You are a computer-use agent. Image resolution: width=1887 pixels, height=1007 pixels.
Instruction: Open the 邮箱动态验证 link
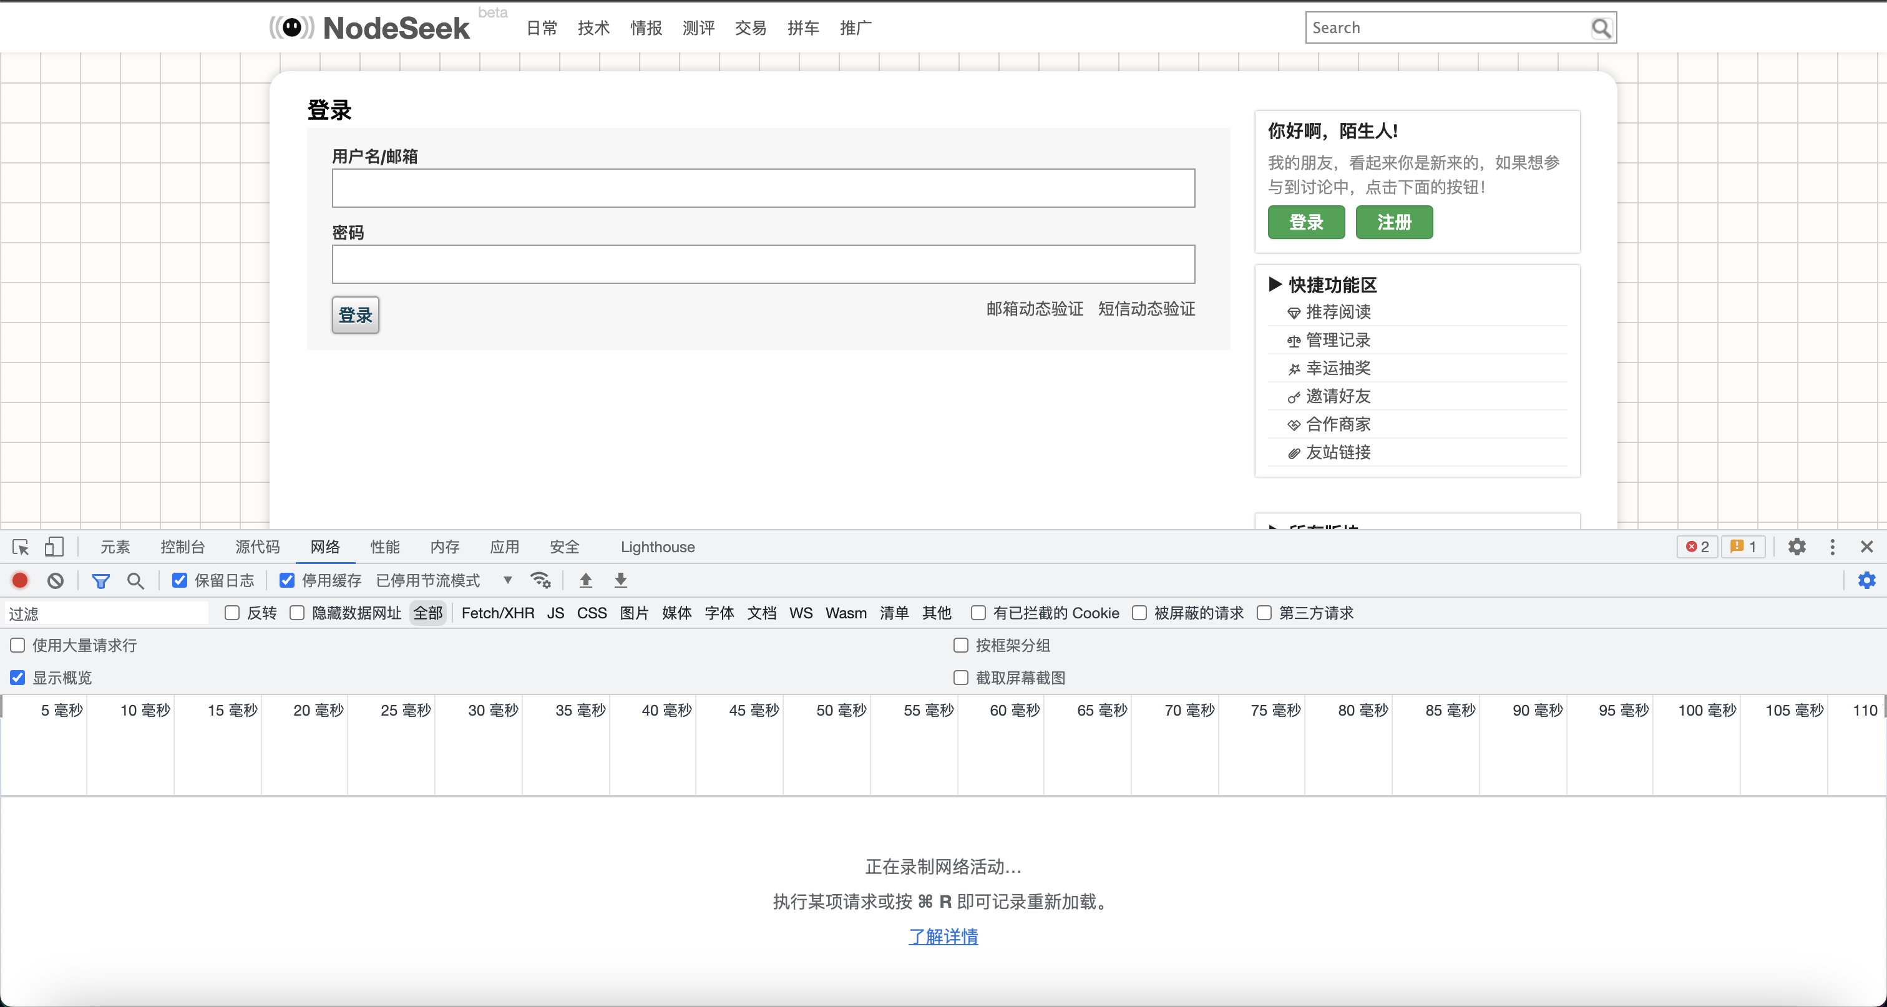[x=1035, y=309]
